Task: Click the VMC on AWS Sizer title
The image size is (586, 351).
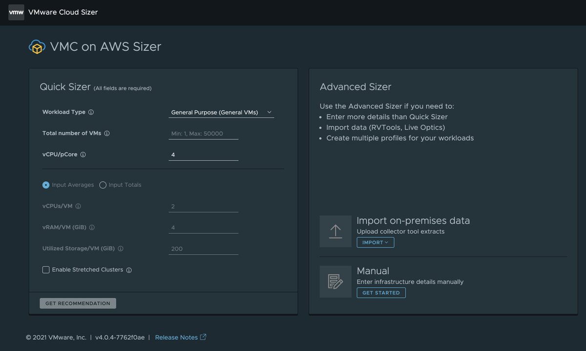Action: point(105,47)
